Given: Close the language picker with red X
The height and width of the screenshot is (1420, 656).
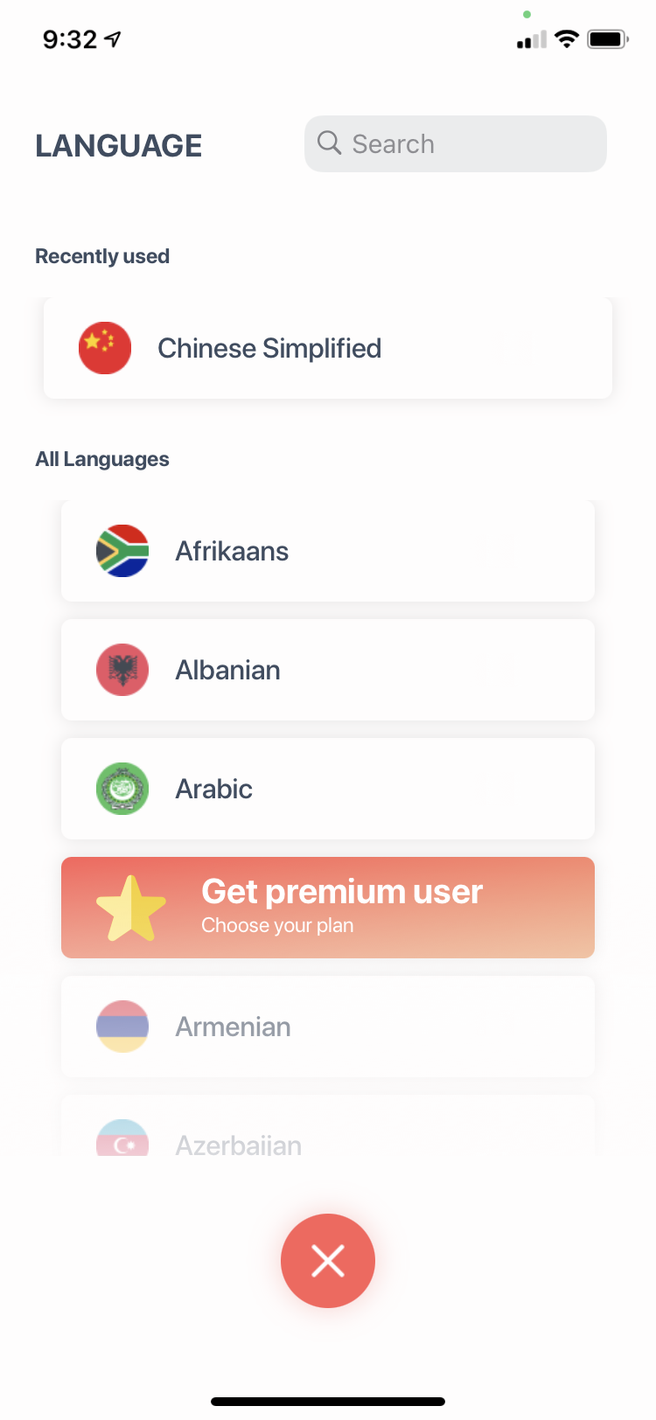Looking at the screenshot, I should tap(328, 1261).
